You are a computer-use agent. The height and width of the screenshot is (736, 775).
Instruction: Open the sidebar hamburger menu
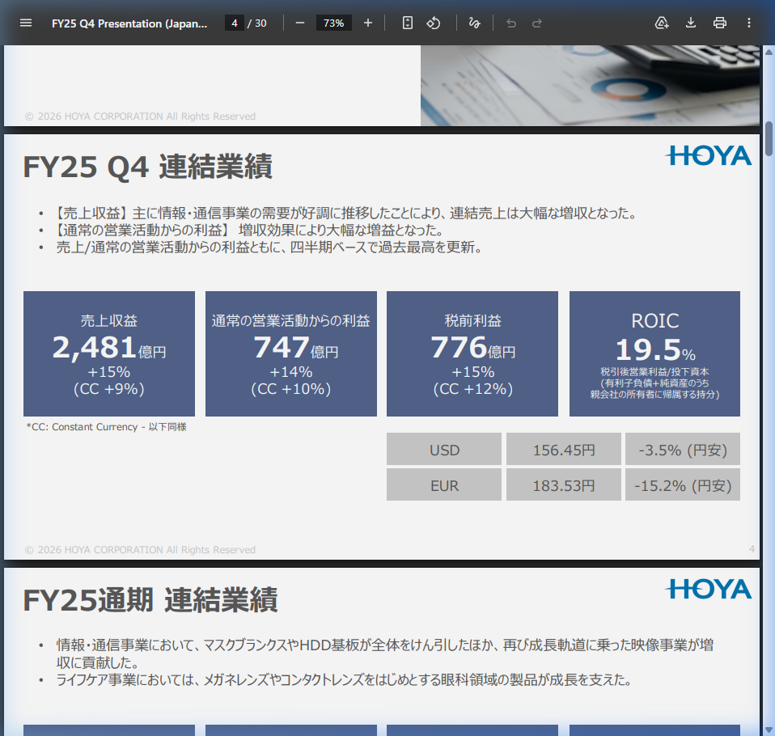pos(26,23)
